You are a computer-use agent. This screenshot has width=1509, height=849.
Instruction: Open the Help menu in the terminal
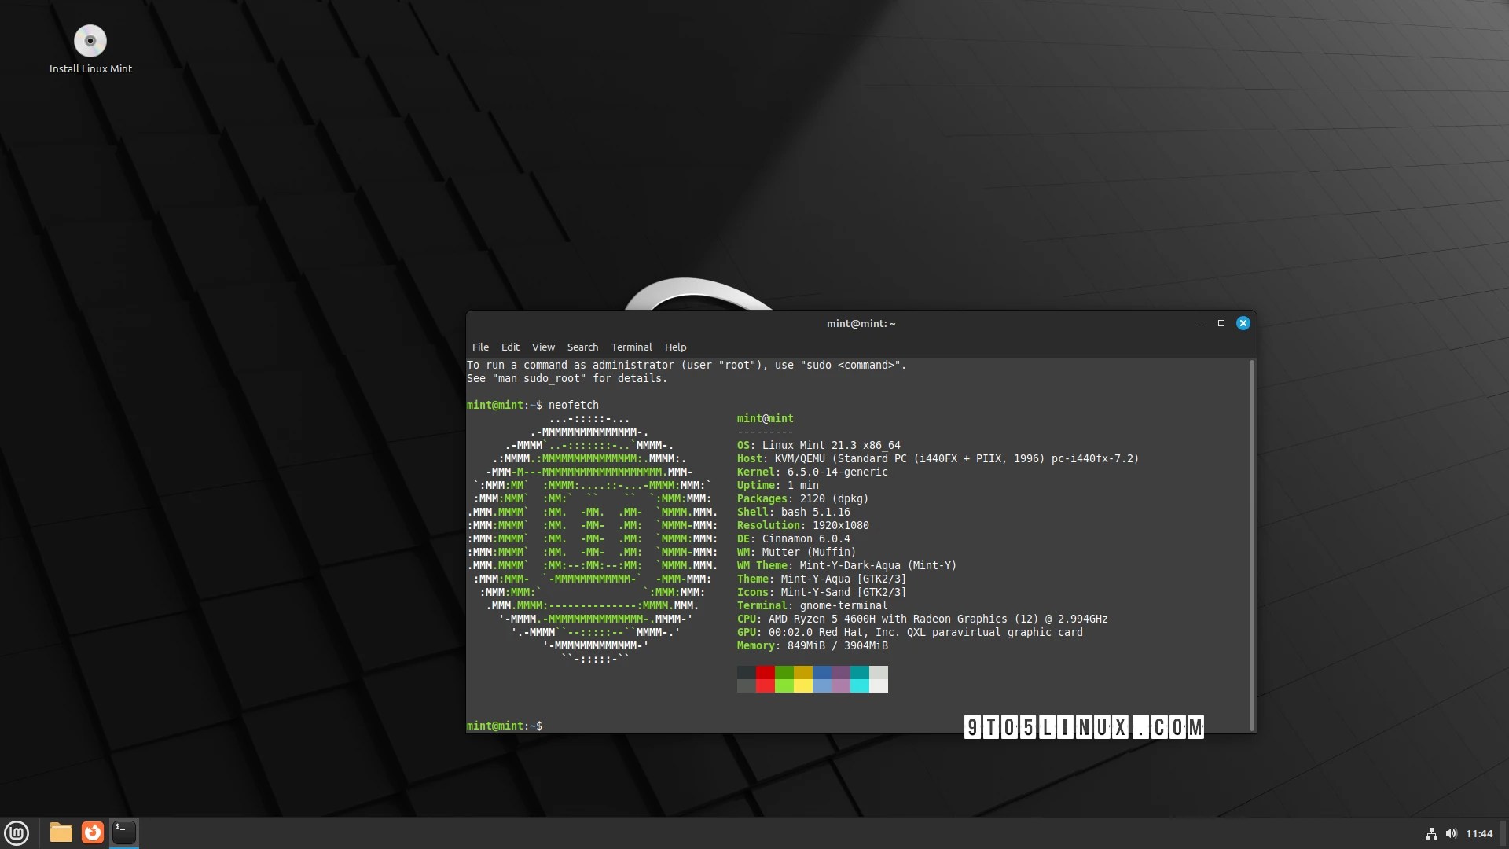tap(675, 347)
